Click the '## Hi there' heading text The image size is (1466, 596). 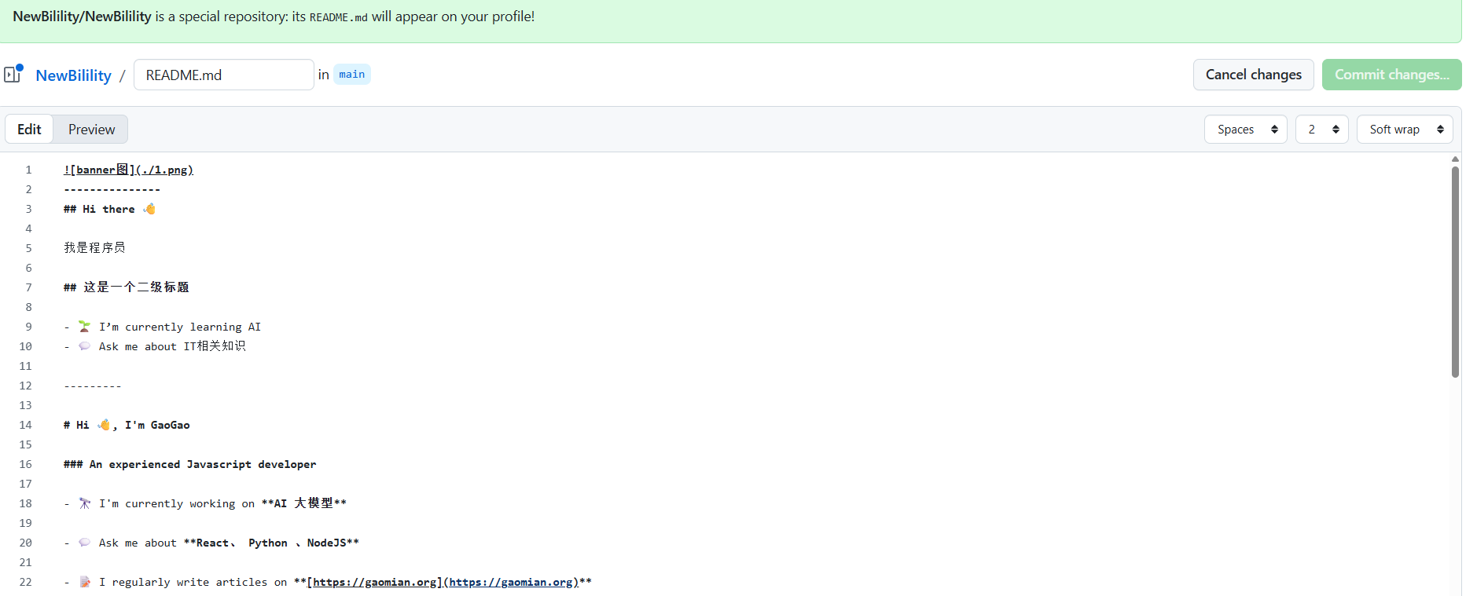pyautogui.click(x=99, y=209)
